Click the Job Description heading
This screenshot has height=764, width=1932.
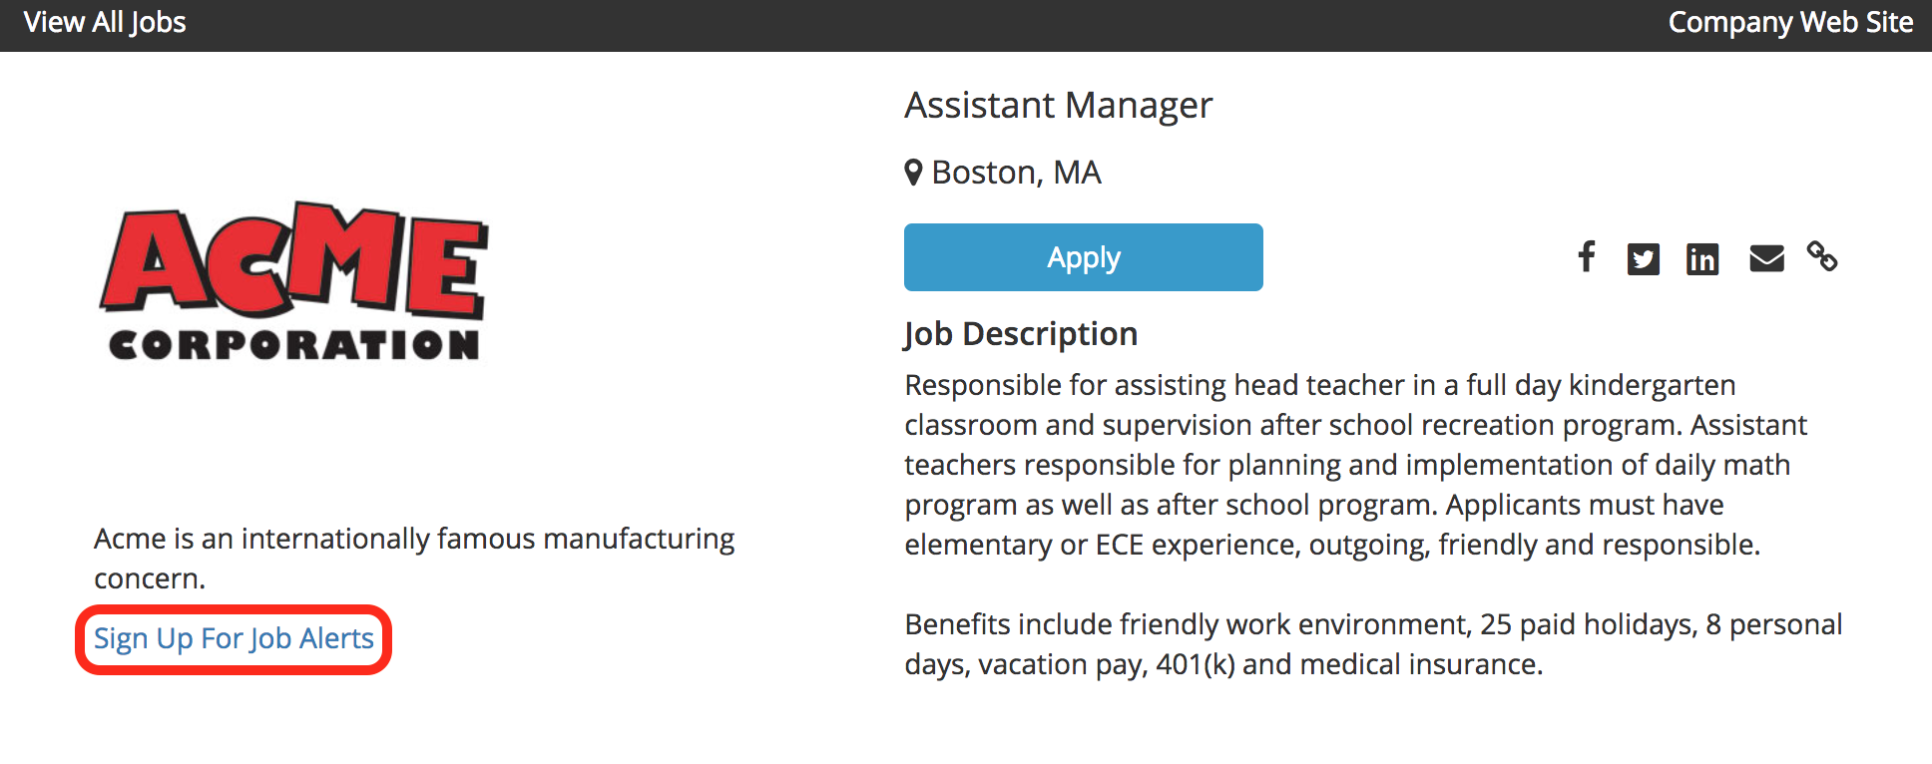coord(1020,333)
